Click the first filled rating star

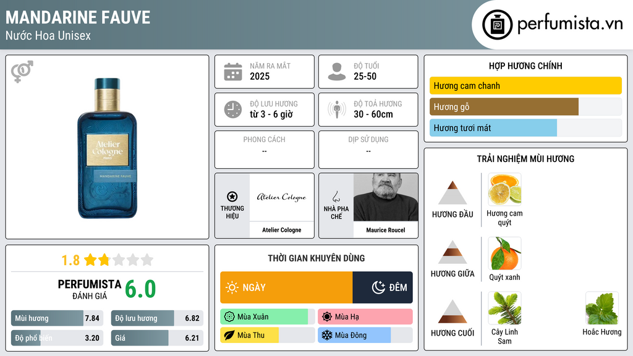point(90,260)
